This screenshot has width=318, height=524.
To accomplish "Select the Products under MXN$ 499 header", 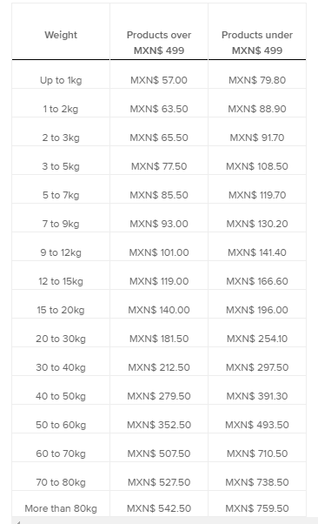I will point(257,43).
